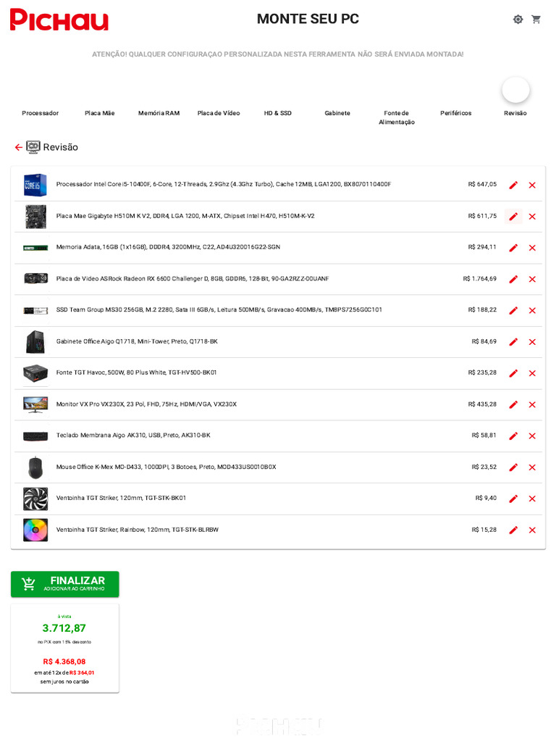This screenshot has height=742, width=556.
Task: Go to the Gabinete step
Action: point(337,113)
